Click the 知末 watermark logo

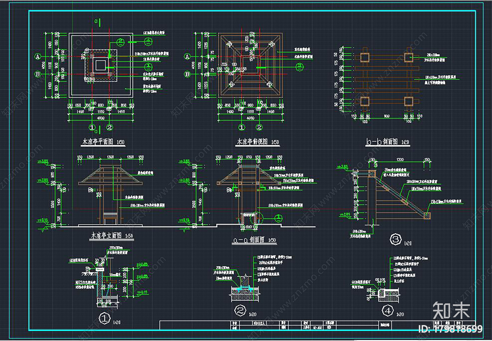[x=451, y=311]
